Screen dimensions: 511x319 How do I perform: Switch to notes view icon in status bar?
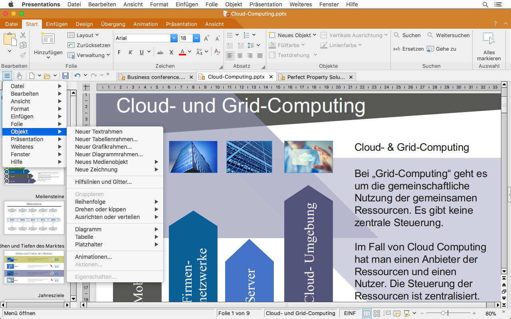click(397, 313)
